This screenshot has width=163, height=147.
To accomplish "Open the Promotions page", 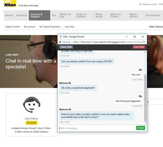I will [153, 15].
